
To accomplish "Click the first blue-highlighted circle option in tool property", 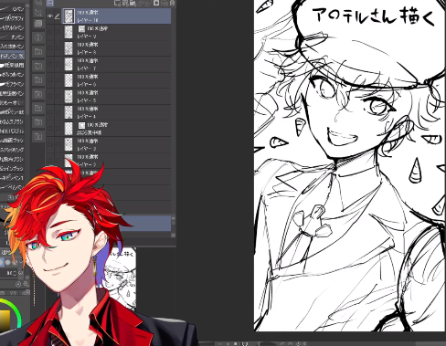I will click(2, 262).
